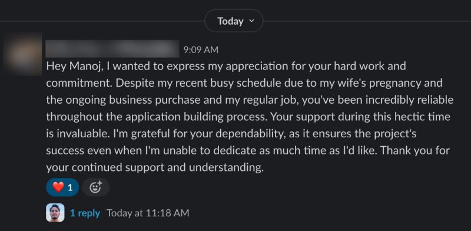Click the reaction count number 1
The image size is (471, 231).
pyautogui.click(x=70, y=188)
